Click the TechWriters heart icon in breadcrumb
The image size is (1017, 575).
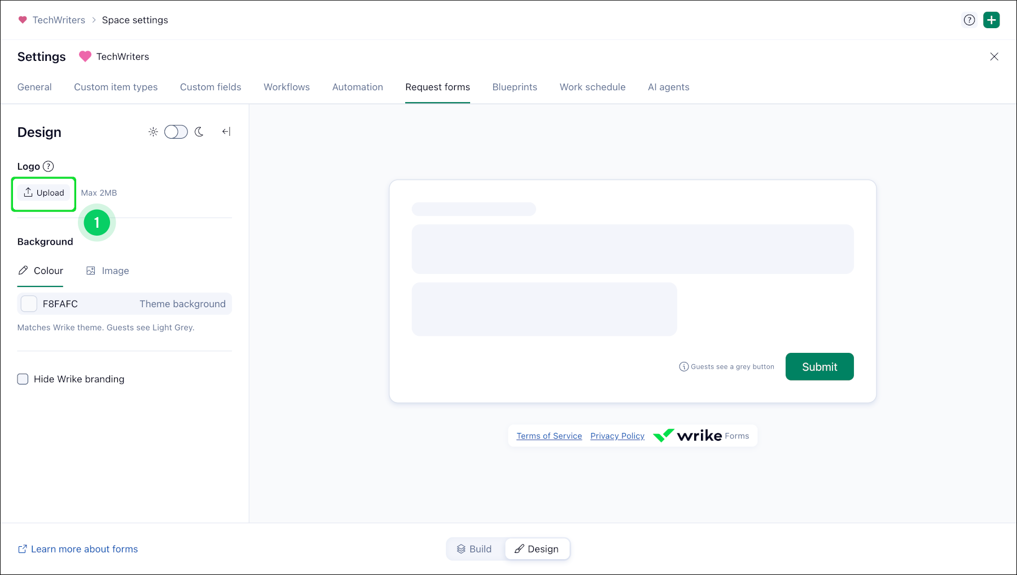pos(23,20)
